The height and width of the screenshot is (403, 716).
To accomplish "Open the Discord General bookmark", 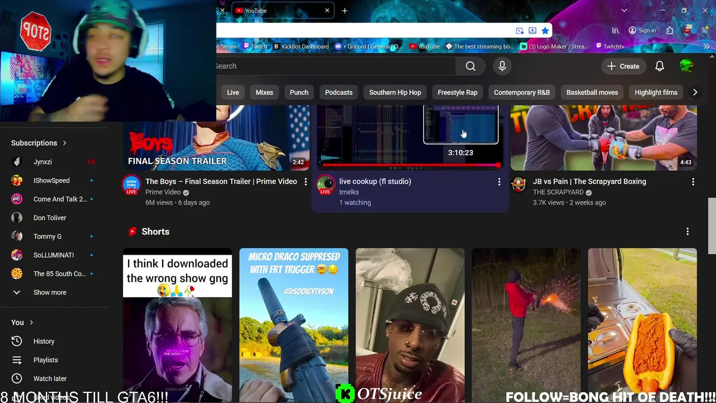I will pyautogui.click(x=369, y=46).
